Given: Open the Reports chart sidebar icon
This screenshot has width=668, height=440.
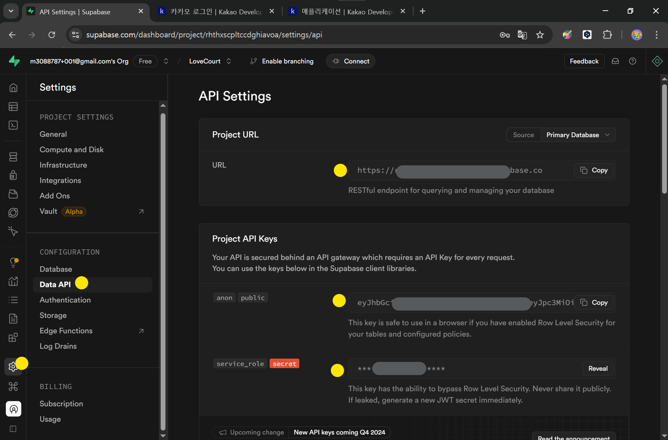Looking at the screenshot, I should (x=13, y=281).
